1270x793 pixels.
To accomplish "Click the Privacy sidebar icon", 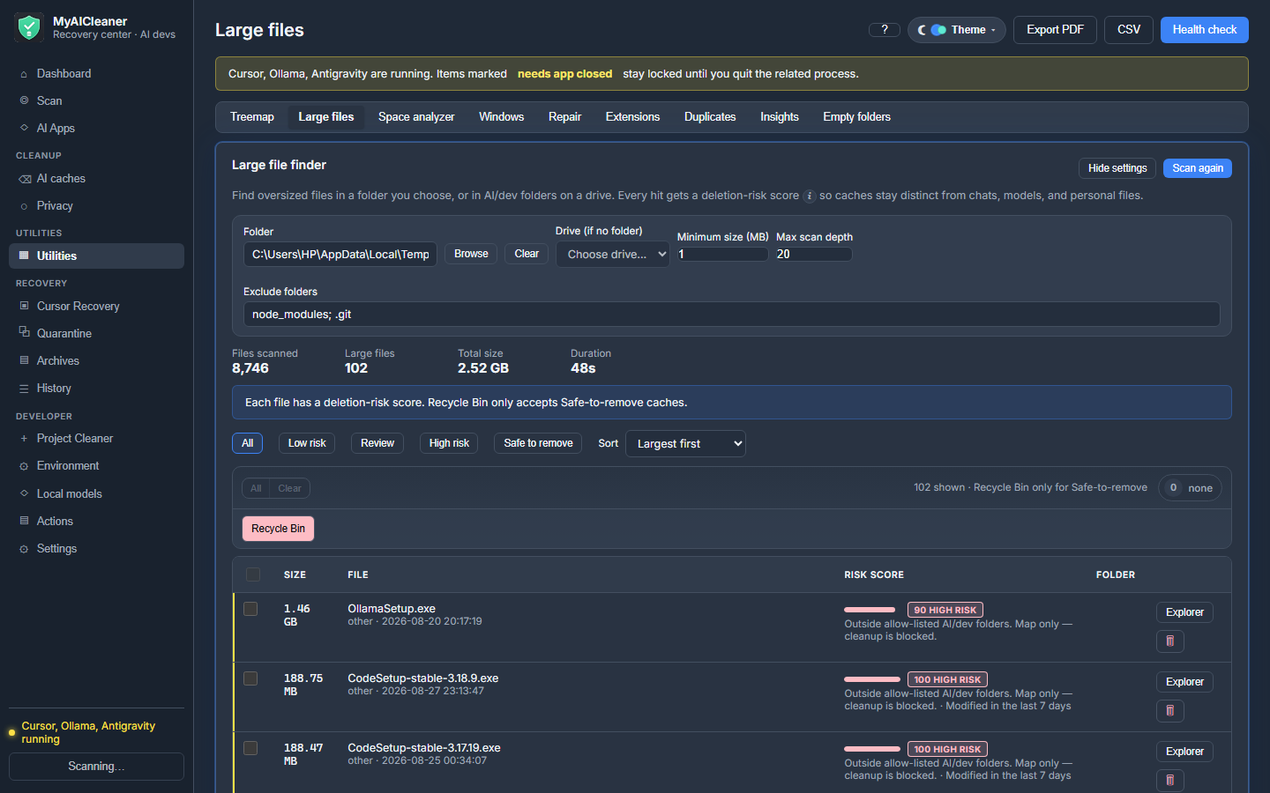I will tap(24, 206).
